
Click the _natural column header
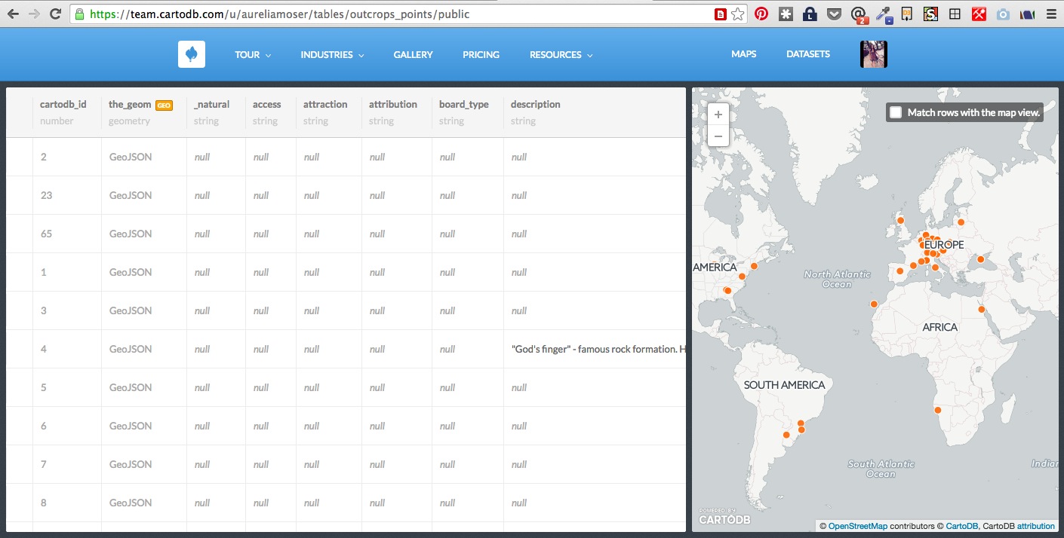(212, 105)
